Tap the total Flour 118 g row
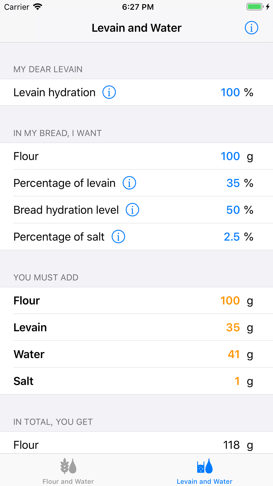Viewport: 273px width, 486px height. coord(136,445)
